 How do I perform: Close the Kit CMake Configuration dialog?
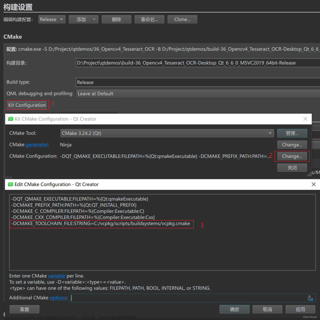coord(305,119)
